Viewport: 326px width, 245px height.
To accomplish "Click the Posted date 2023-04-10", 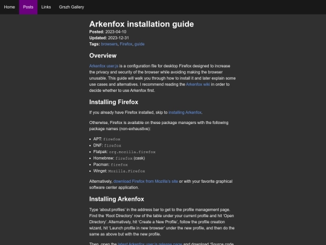I will coord(115,32).
